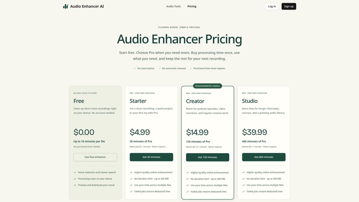This screenshot has width=359, height=202.
Task: Click the checkmark next to "Noise reduction and clearer speech"
Action: click(x=75, y=173)
